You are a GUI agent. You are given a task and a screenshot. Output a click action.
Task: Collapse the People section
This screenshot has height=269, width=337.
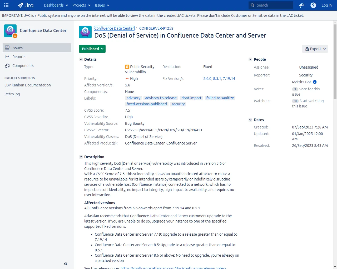coord(250,59)
